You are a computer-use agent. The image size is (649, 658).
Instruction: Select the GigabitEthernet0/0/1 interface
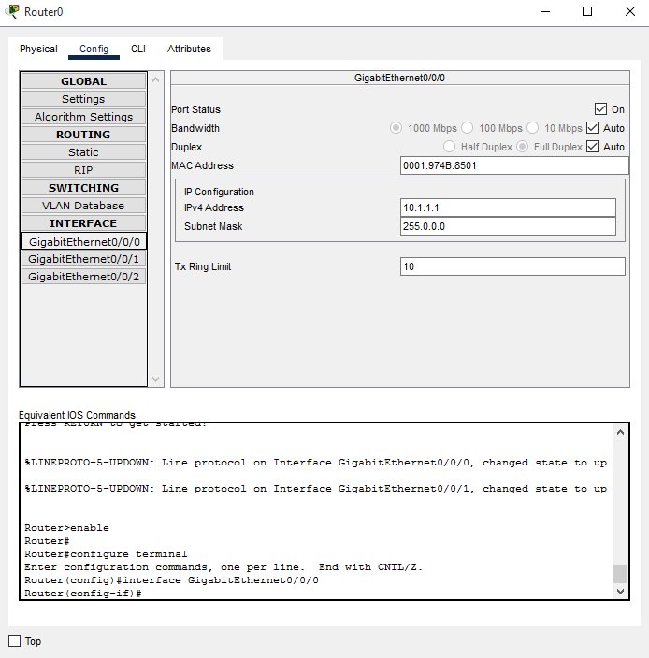83,259
